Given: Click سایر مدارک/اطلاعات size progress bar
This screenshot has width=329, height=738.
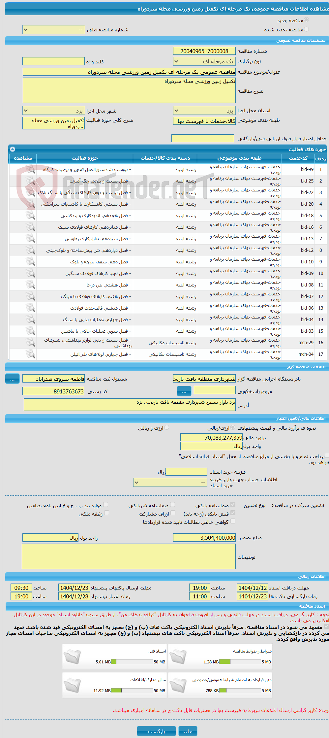Looking at the screenshot, I should [x=132, y=690].
